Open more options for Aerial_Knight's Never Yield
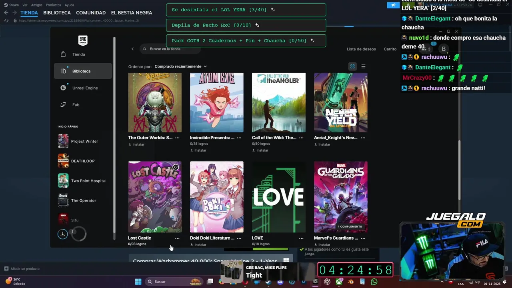This screenshot has height=288, width=512. (363, 138)
